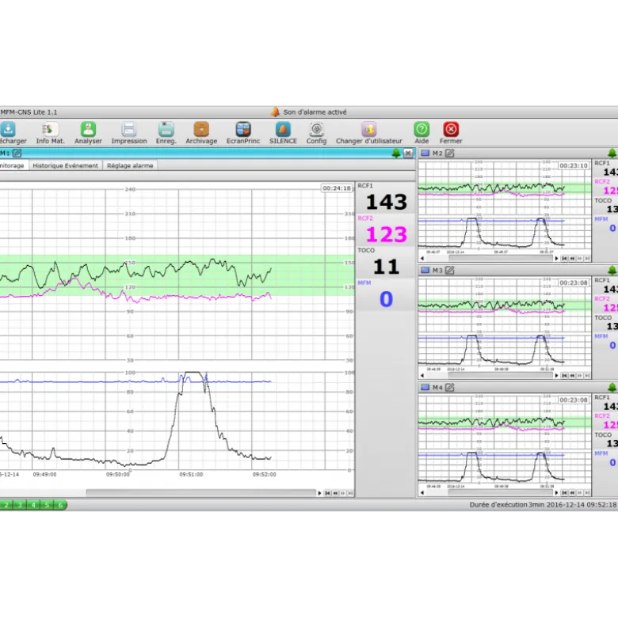Click the edit pencil icon beside M4

[x=450, y=388]
